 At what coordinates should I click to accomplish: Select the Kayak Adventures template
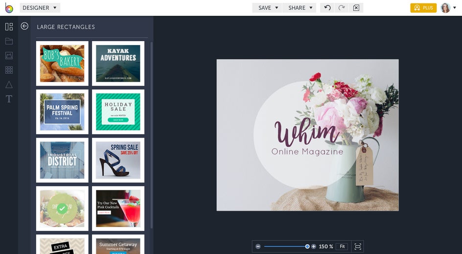coord(118,63)
